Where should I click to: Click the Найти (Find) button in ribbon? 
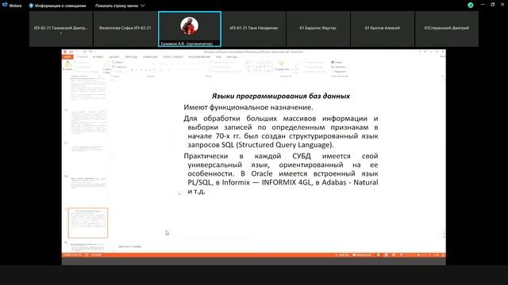tap(337, 62)
